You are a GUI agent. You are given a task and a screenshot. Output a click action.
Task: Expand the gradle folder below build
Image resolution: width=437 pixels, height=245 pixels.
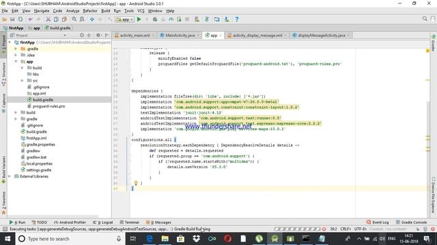[16, 119]
